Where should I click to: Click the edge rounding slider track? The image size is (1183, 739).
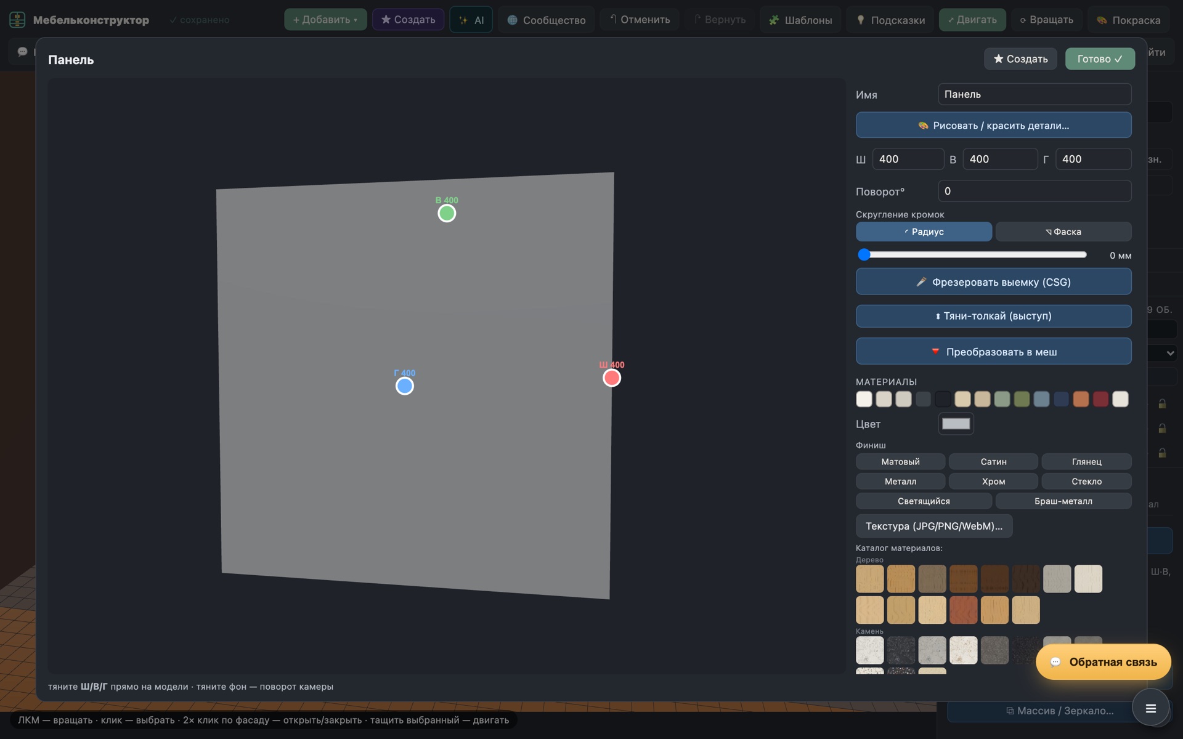point(972,255)
